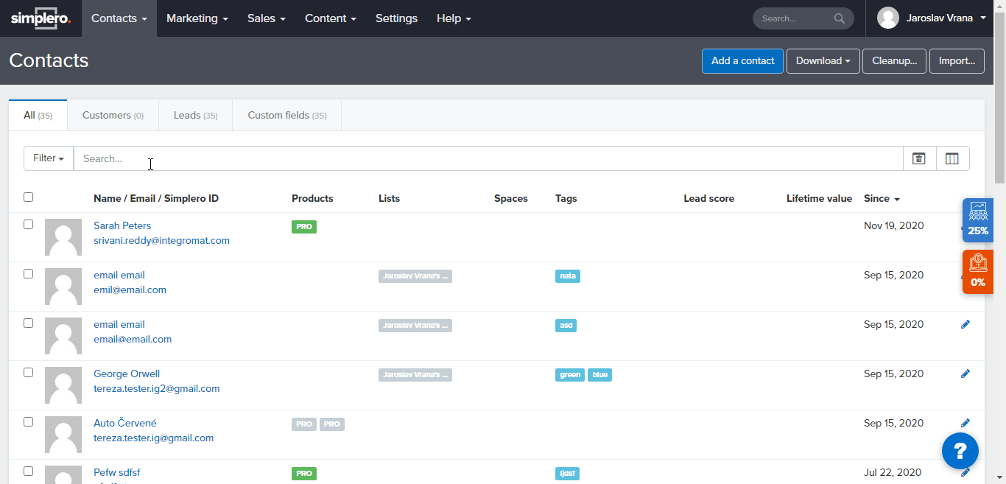Open the round help question-mark button
The width and height of the screenshot is (1006, 484).
[960, 450]
